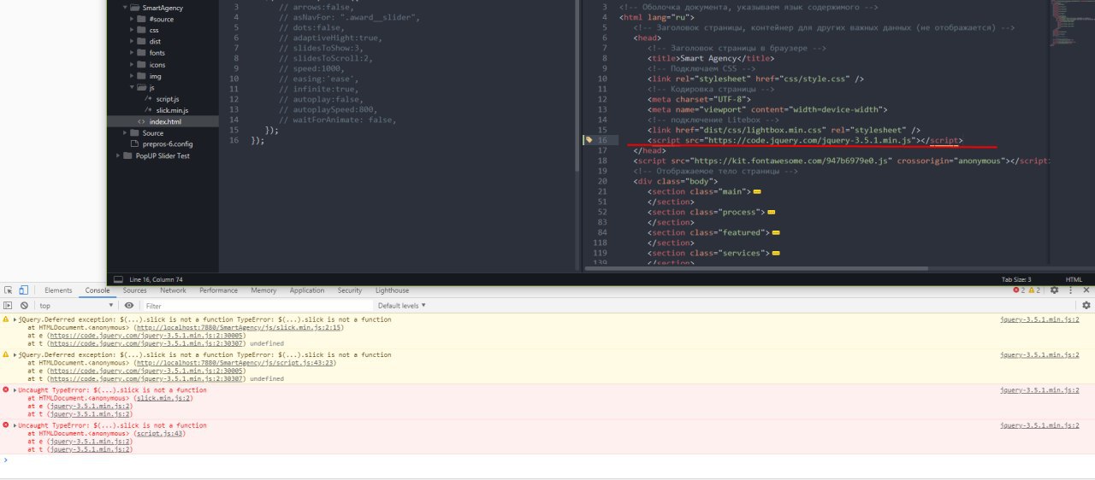Place cursor on the jquery script src line

805,140
